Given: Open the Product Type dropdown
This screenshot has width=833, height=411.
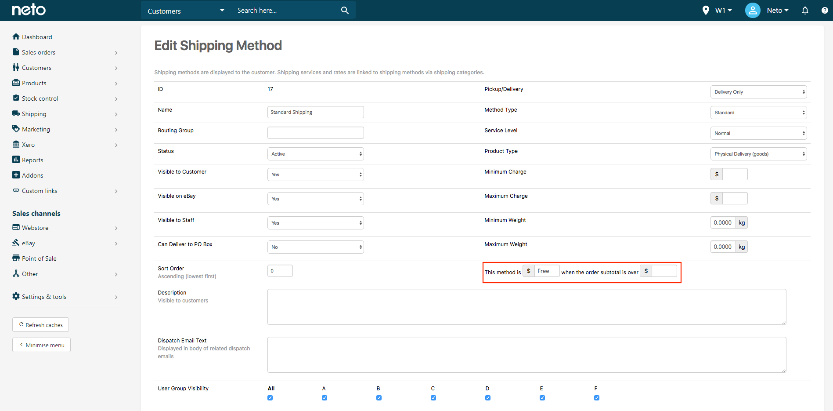Looking at the screenshot, I should (759, 154).
